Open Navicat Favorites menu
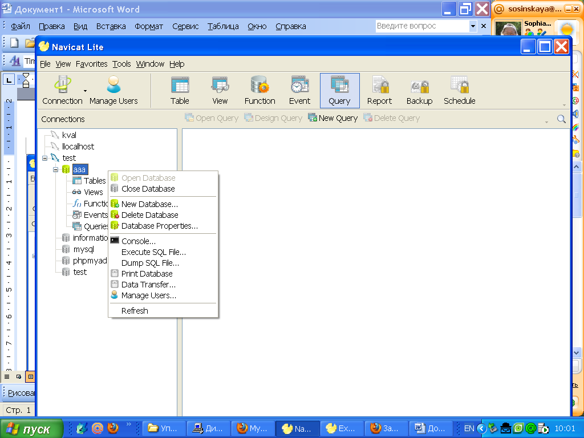The height and width of the screenshot is (438, 584). point(91,64)
